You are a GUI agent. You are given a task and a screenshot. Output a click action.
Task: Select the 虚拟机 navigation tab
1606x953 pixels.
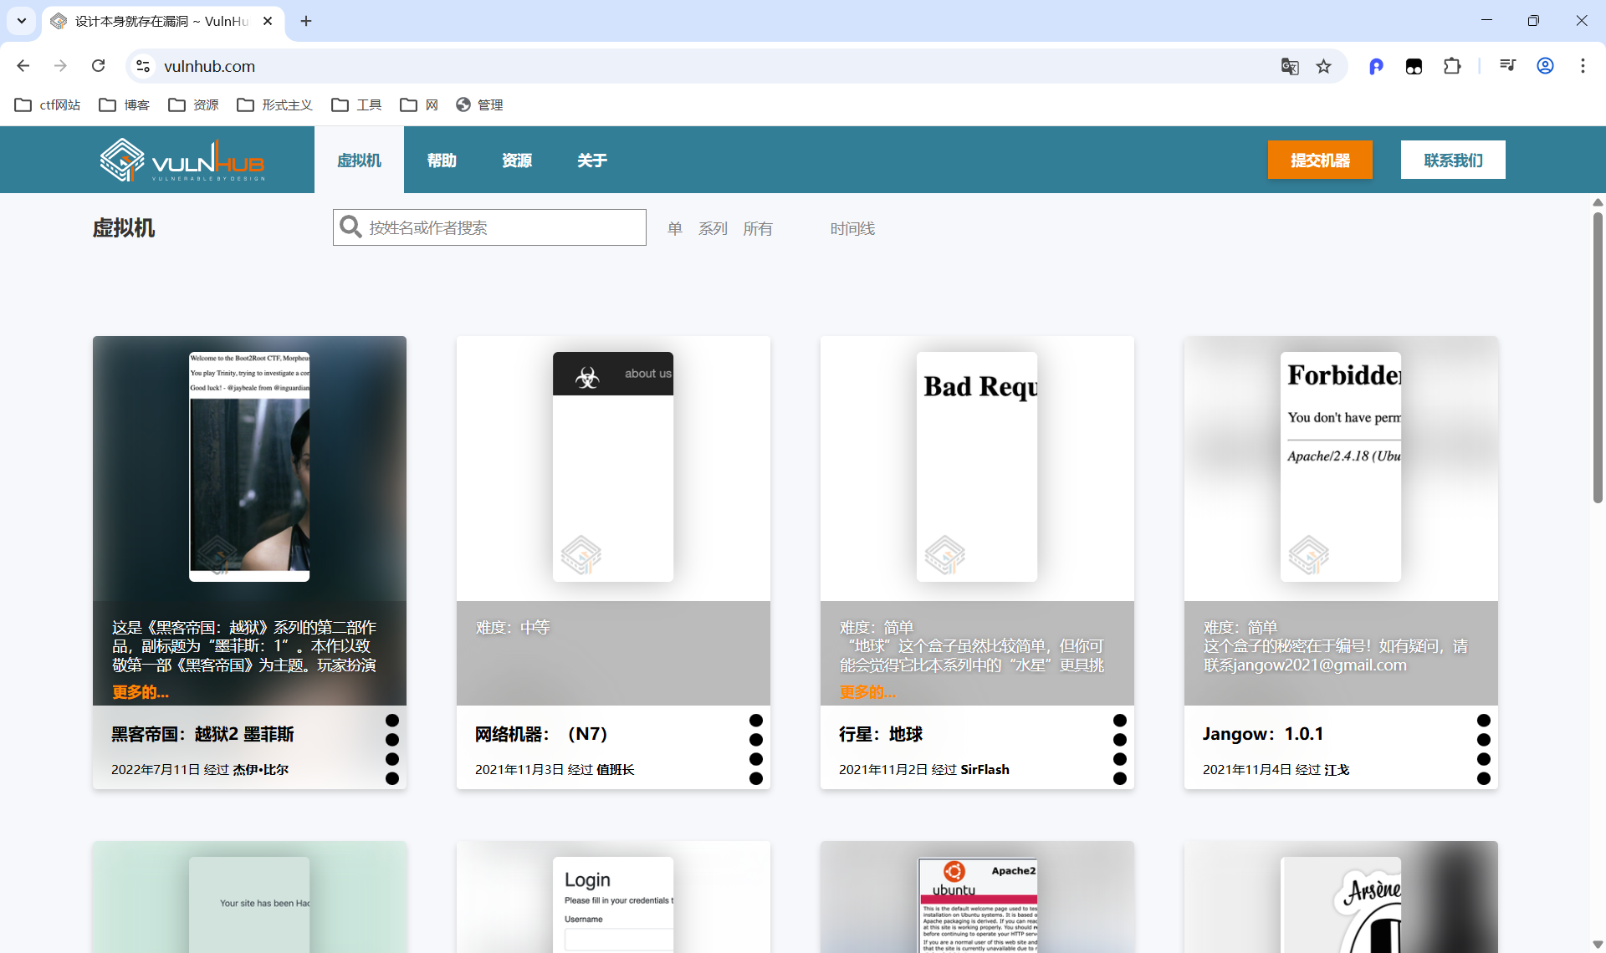[x=359, y=160]
